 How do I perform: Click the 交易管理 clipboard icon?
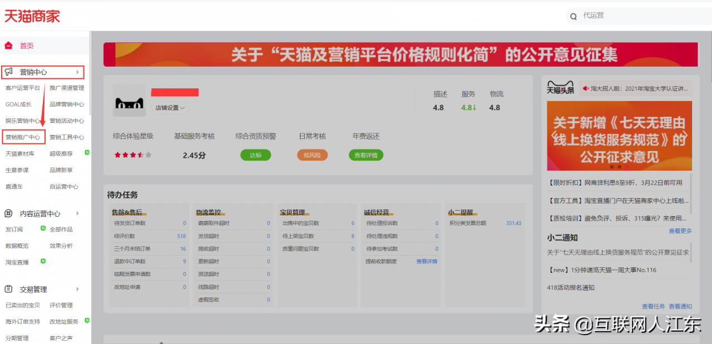(x=9, y=289)
